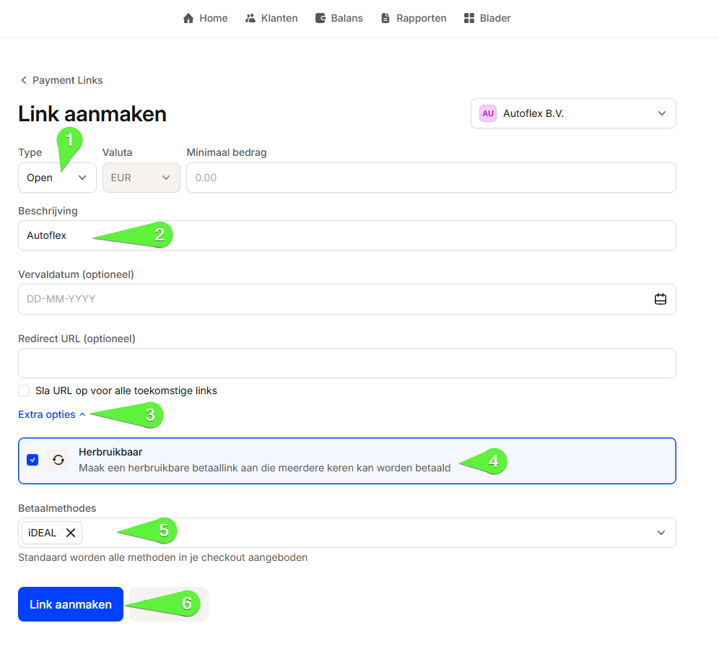
Task: Click the Klanten people icon
Action: [x=250, y=18]
